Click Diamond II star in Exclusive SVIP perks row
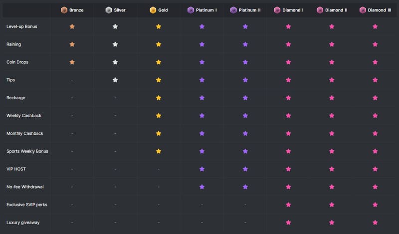Screen dimensions: 399x234 click(332, 205)
